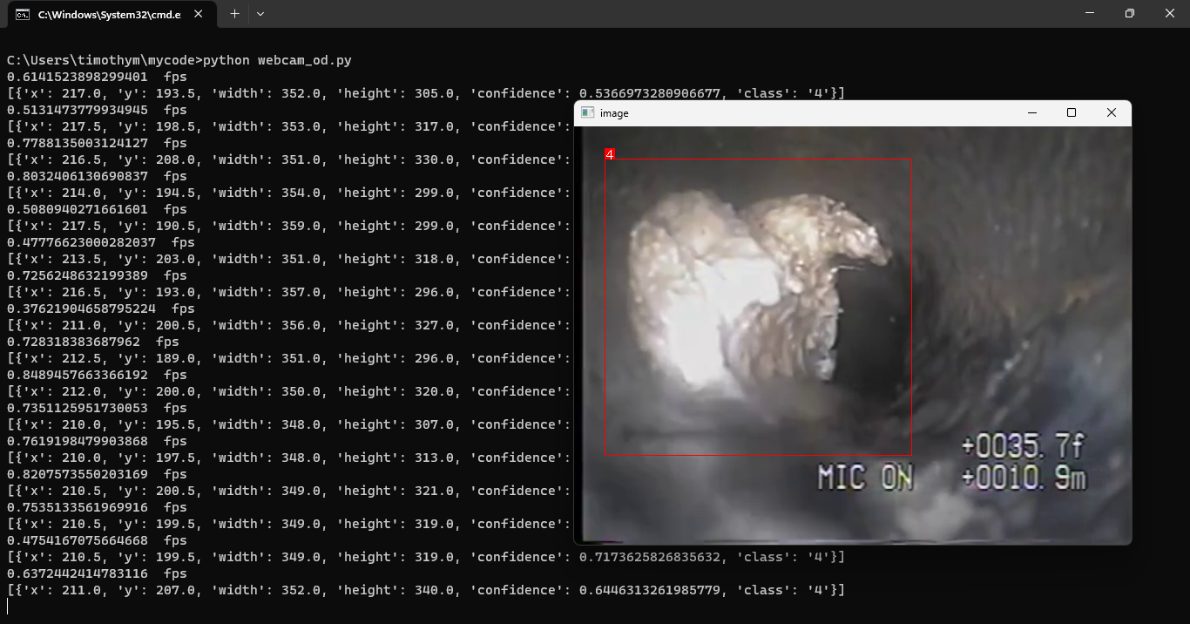Click the '+0010.9m' distance reading
1190x624 pixels.
(x=1024, y=478)
